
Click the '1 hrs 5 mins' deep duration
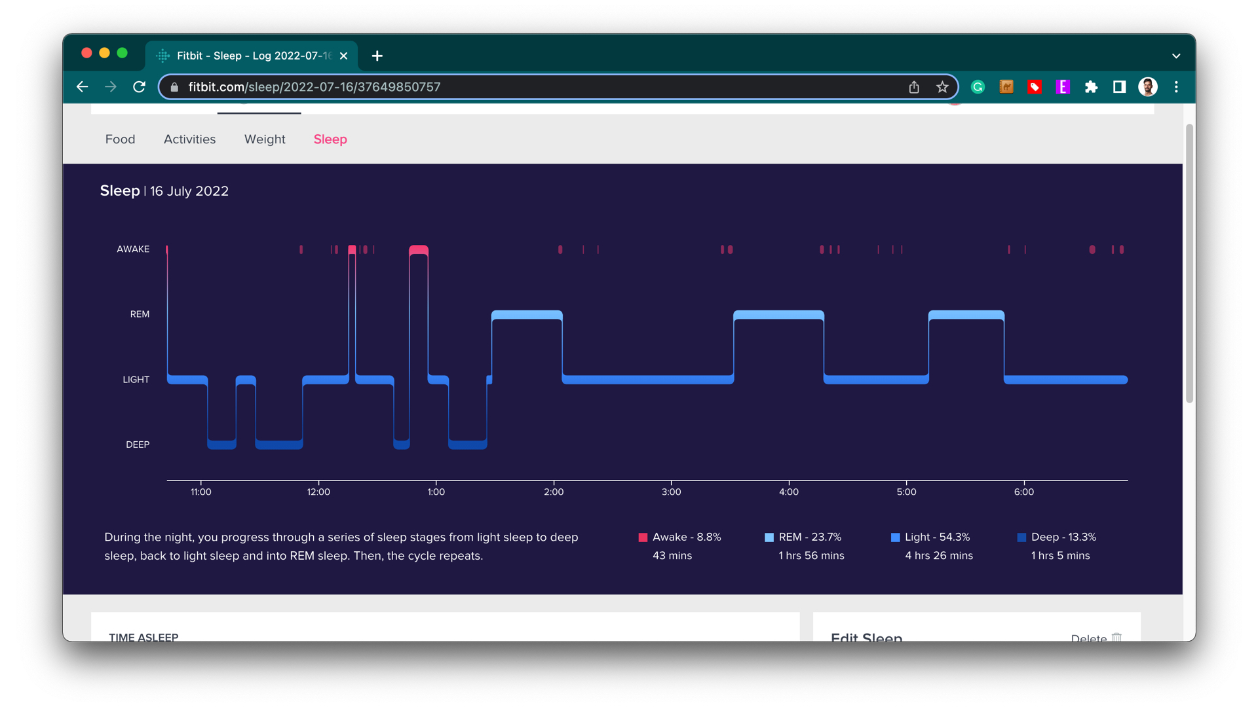click(1060, 555)
